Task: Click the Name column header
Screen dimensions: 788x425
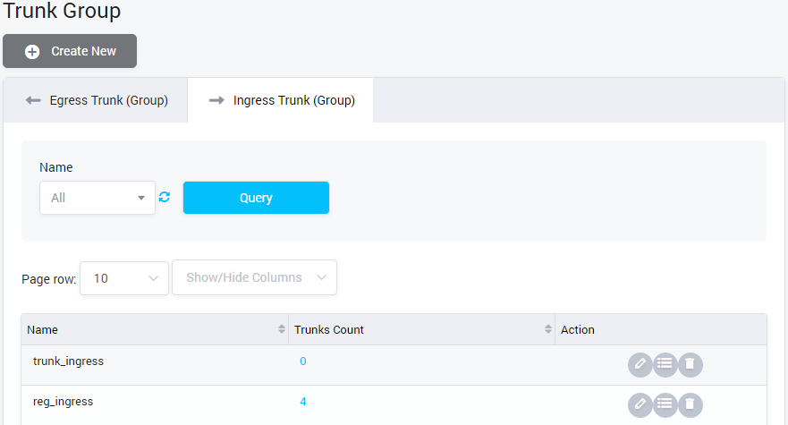Action: click(155, 329)
